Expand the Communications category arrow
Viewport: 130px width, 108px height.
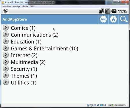[6, 34]
